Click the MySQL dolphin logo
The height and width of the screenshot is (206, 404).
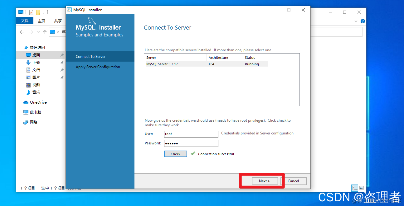(x=92, y=21)
